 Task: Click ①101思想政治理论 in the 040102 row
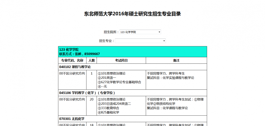click(x=112, y=73)
